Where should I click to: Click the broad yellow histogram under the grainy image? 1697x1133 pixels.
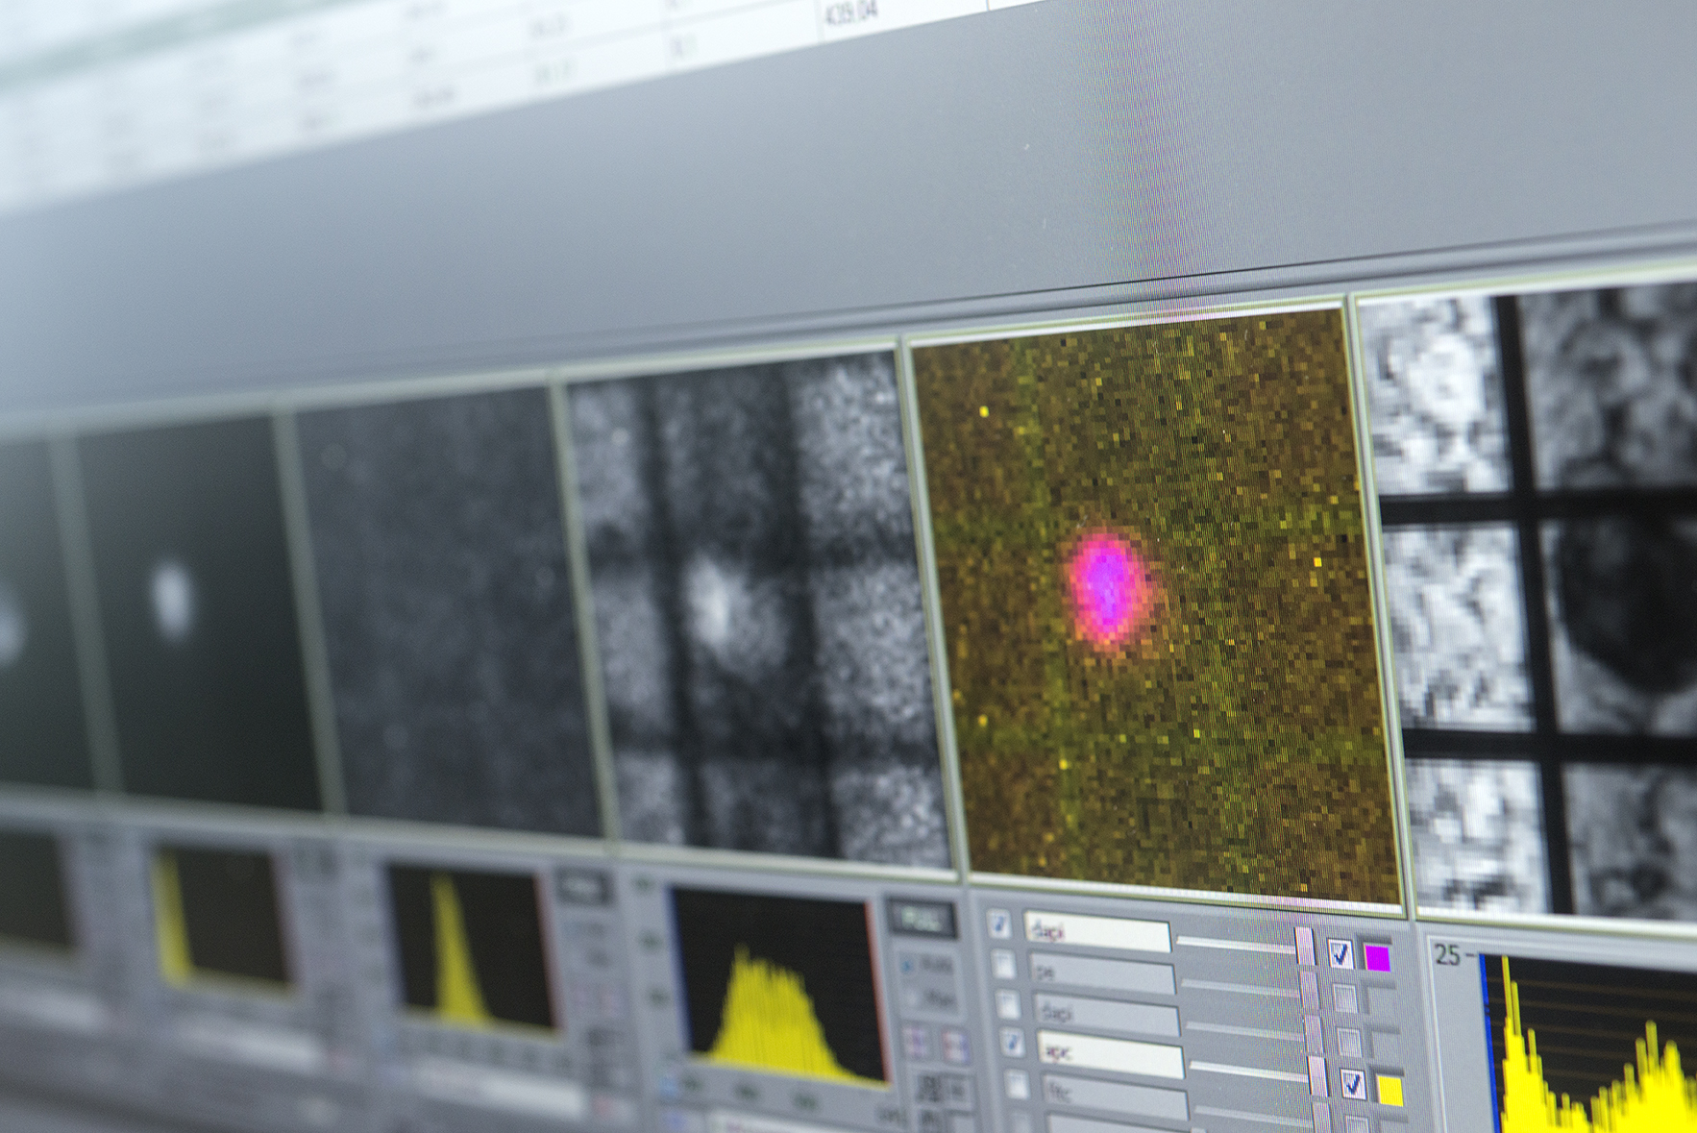click(778, 988)
